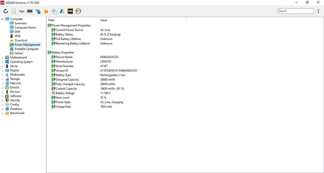
Task: Click the Refresh toolbar icon
Action: click(6, 11)
